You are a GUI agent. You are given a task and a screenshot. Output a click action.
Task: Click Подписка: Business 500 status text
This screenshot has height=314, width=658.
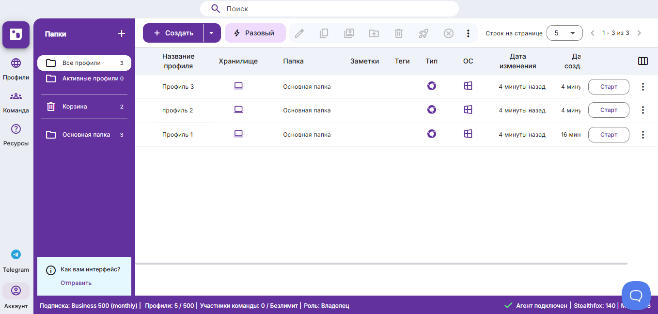(89, 306)
